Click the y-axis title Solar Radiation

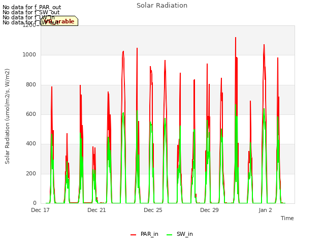click(7, 116)
